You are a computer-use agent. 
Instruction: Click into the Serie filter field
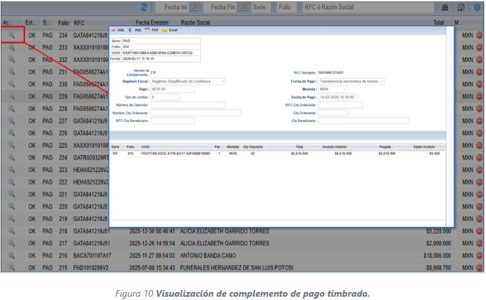click(260, 7)
